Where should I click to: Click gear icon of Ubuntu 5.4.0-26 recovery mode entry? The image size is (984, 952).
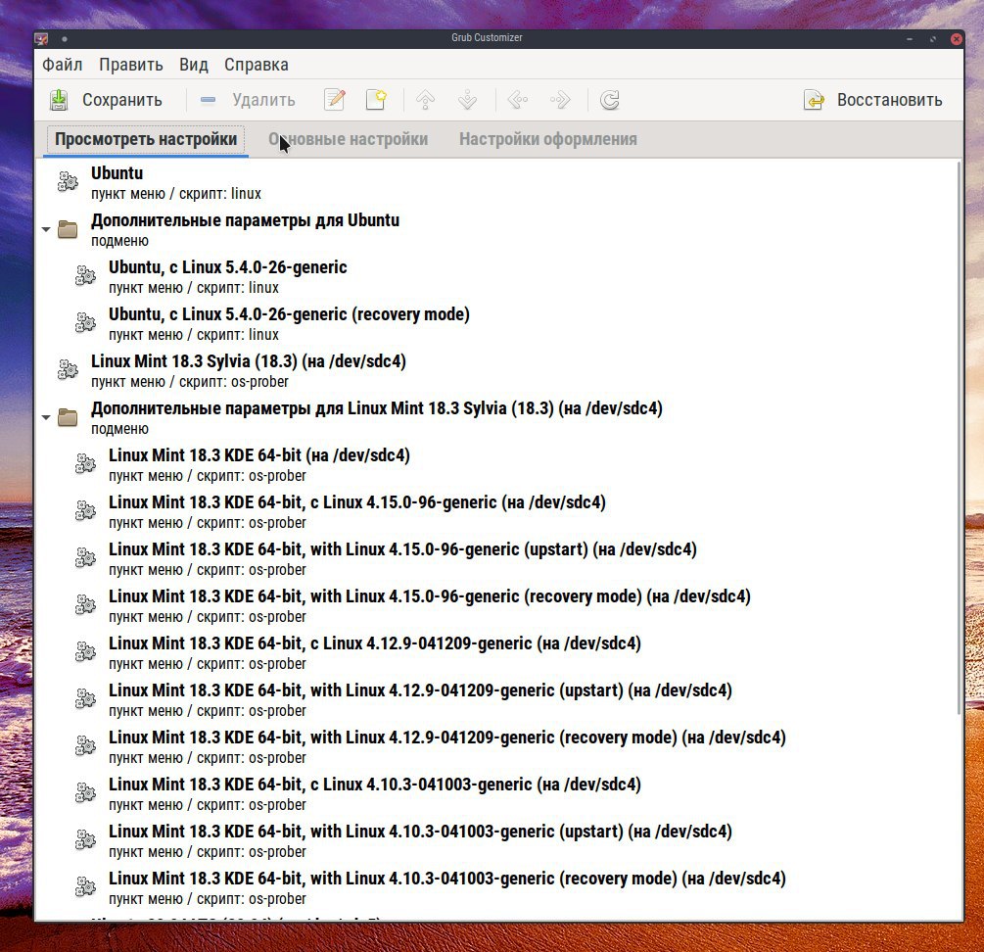point(85,323)
